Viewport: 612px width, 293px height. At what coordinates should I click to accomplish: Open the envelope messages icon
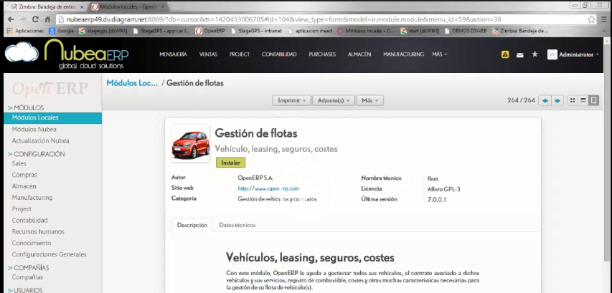[520, 55]
